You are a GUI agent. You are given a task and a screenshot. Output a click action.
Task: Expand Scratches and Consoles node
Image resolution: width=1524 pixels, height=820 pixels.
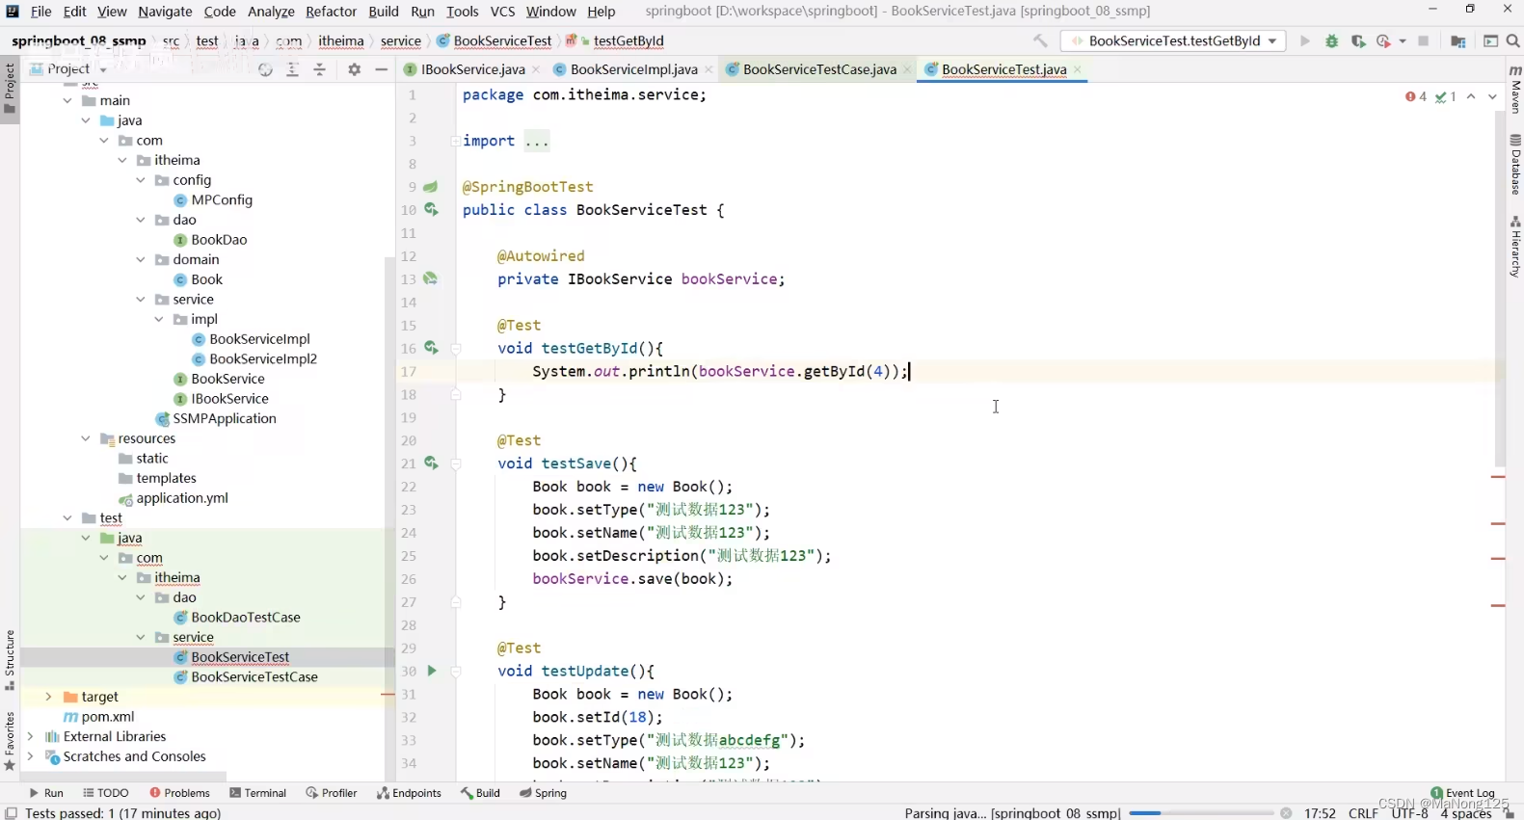pyautogui.click(x=30, y=756)
